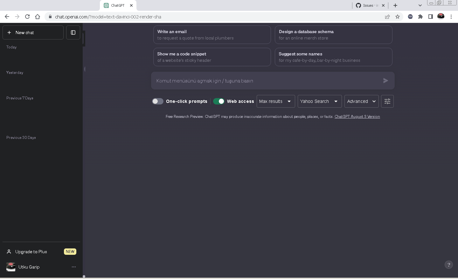
Task: Click the share page icon
Action: [x=387, y=17]
